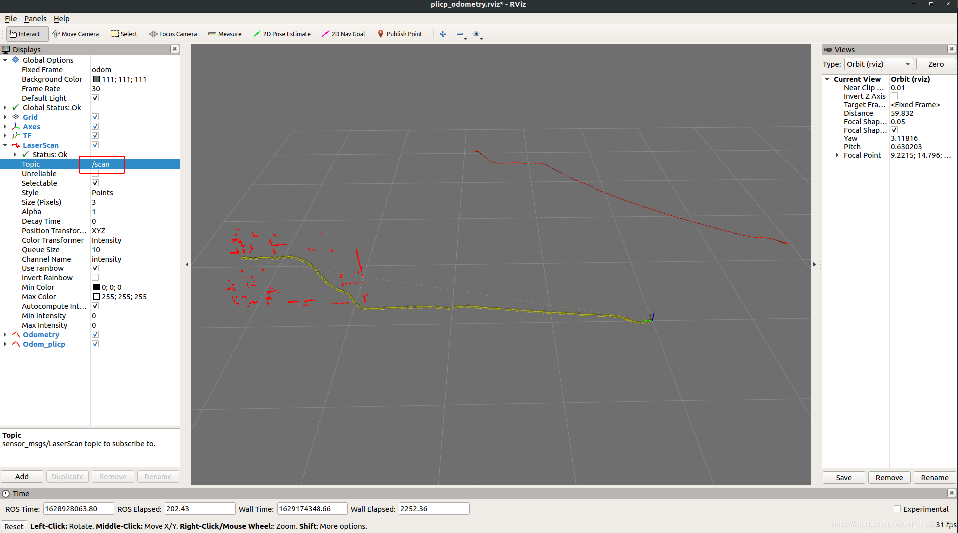Edit the Min Color black swatch
The height and width of the screenshot is (533, 958).
(x=96, y=287)
